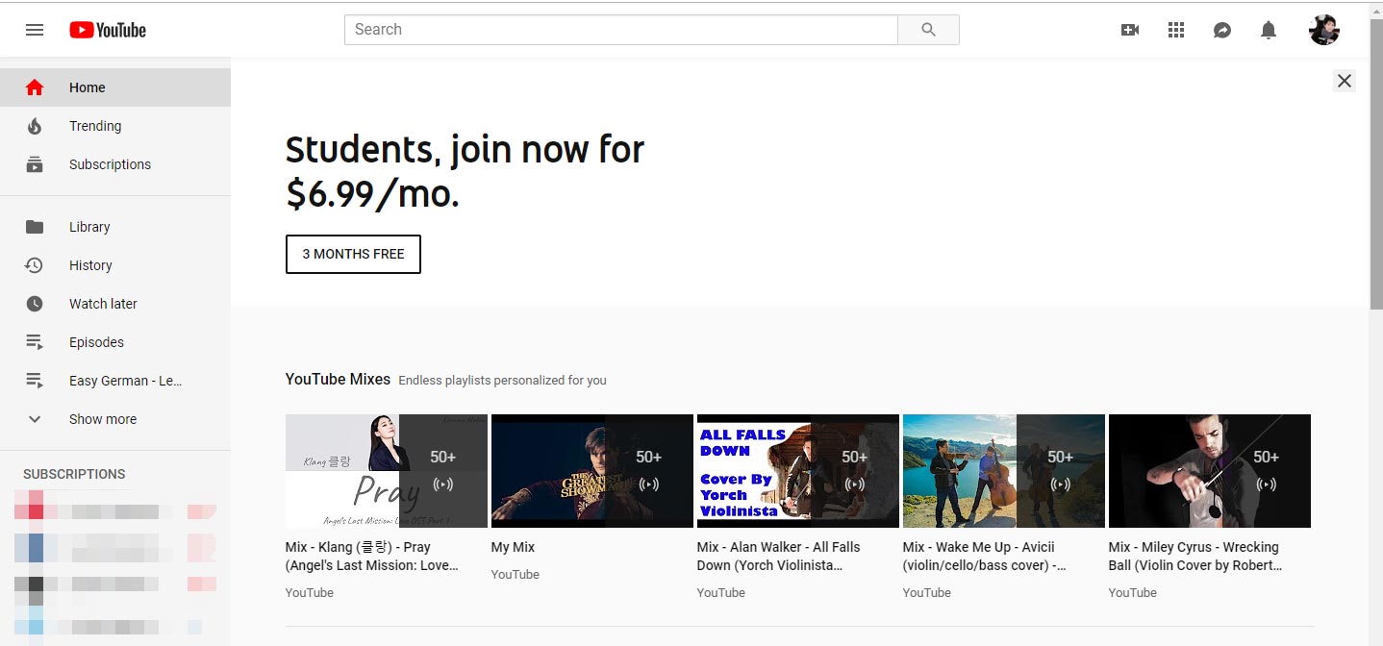The image size is (1383, 646).
Task: Open Wake Me Up mix thumbnail
Action: tap(1004, 471)
